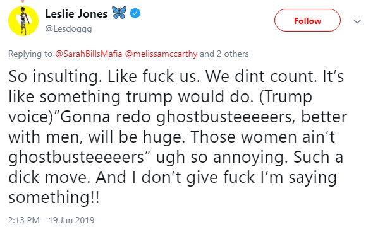Click the phrase 'ugh so annoying'
Image resolution: width=373 pixels, height=227 pixels.
pyautogui.click(x=220, y=158)
